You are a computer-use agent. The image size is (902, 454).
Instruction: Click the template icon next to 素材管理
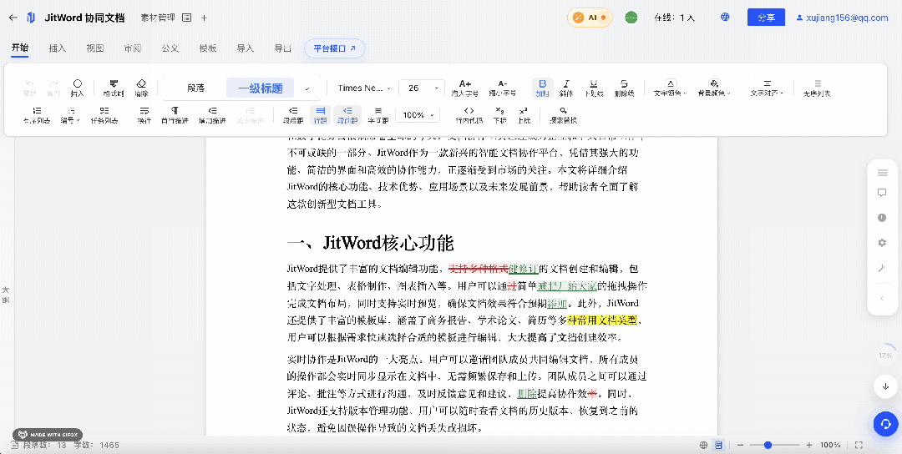(x=186, y=18)
